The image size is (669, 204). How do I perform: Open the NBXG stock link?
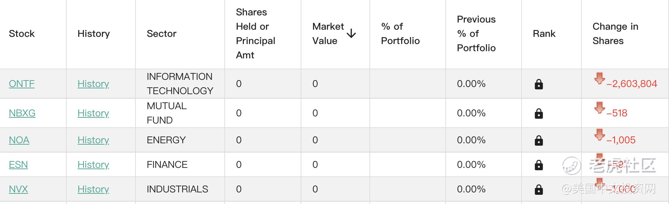(x=22, y=113)
